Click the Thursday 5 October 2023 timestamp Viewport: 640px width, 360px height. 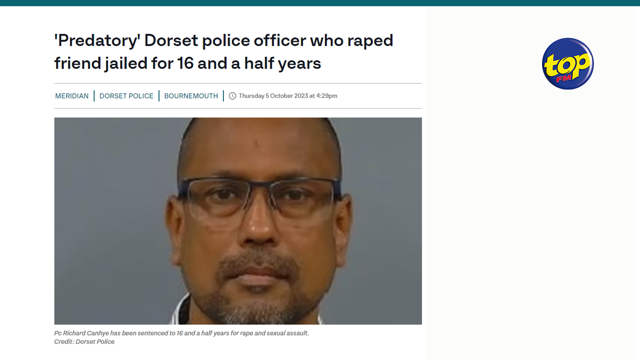tap(288, 96)
